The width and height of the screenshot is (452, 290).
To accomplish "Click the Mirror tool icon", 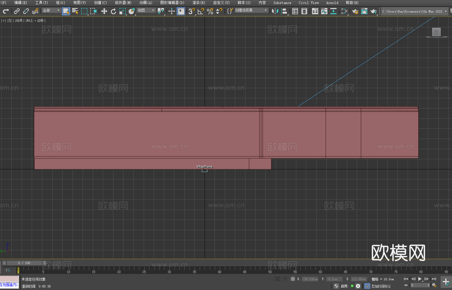I will [x=275, y=11].
